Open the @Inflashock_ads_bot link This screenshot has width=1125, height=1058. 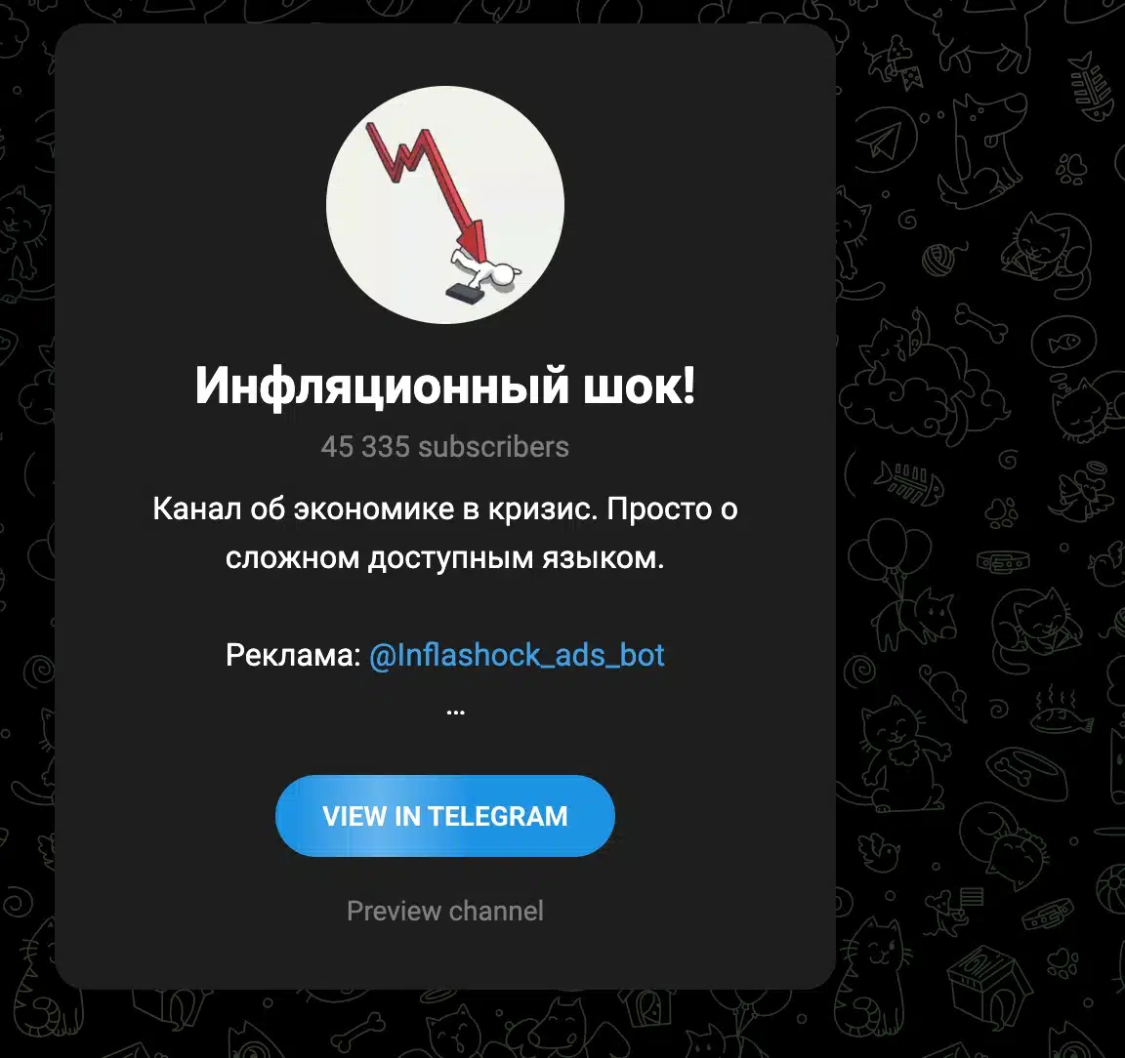(517, 655)
